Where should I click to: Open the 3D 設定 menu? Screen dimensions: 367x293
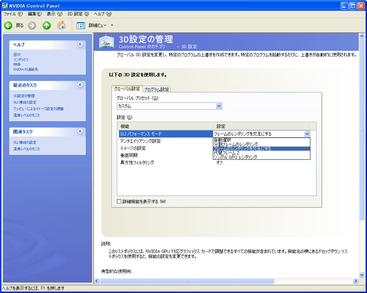pos(78,14)
